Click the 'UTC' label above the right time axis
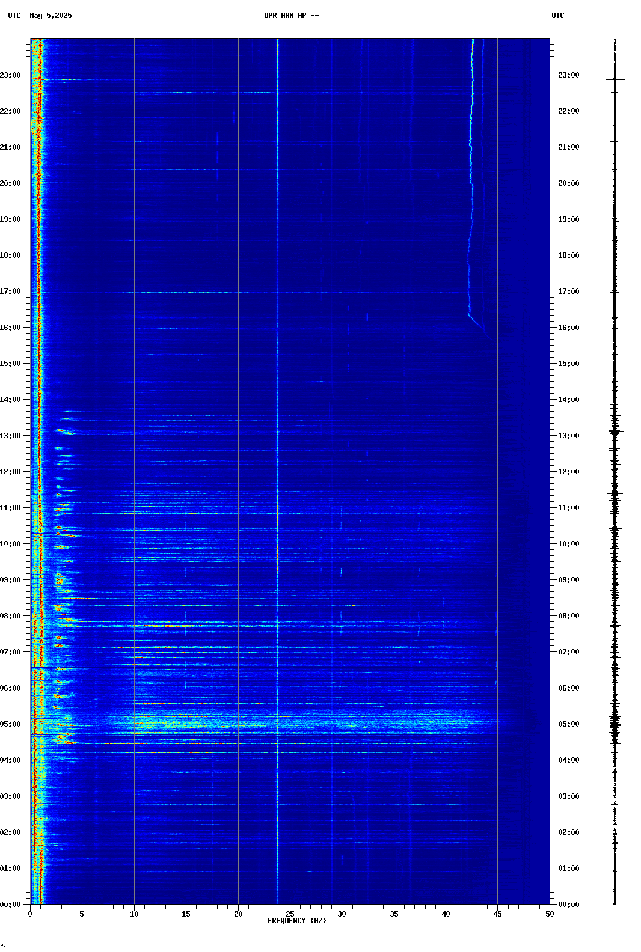The image size is (641, 952). (x=558, y=16)
